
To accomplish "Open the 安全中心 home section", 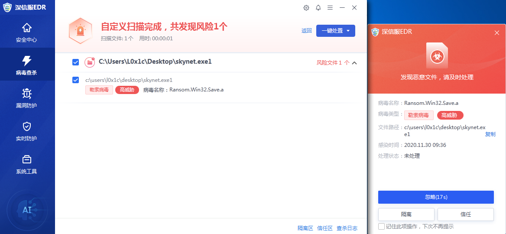I will coord(27,32).
